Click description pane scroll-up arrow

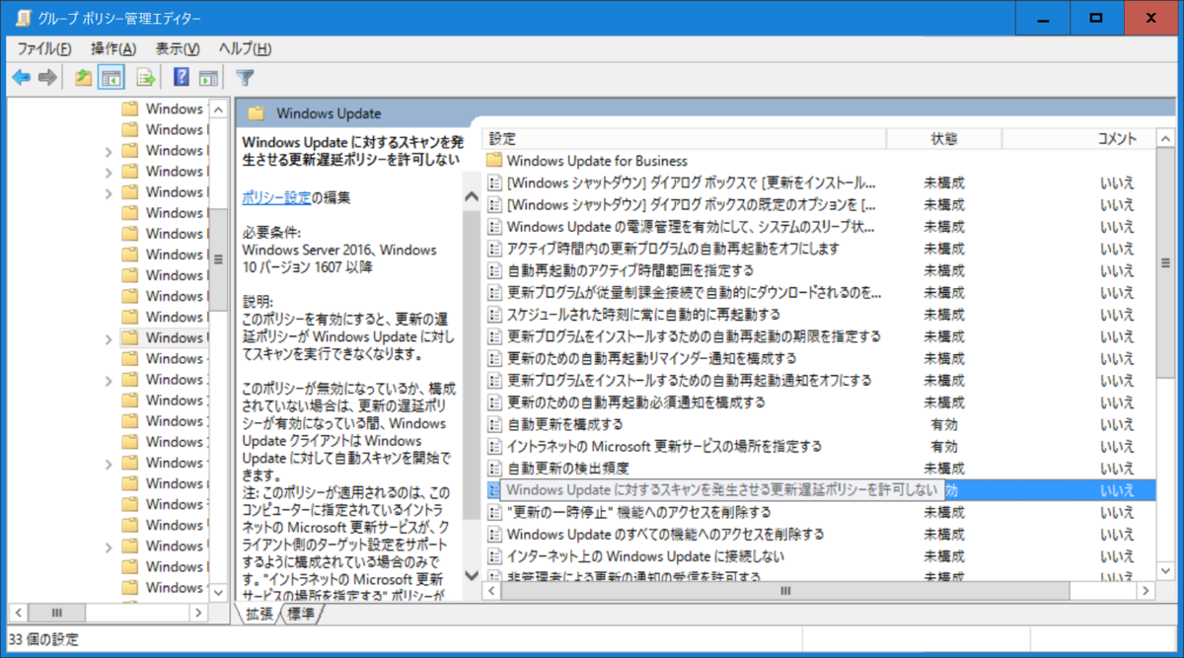click(x=470, y=197)
